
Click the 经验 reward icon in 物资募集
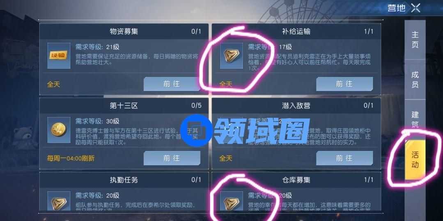coord(59,56)
